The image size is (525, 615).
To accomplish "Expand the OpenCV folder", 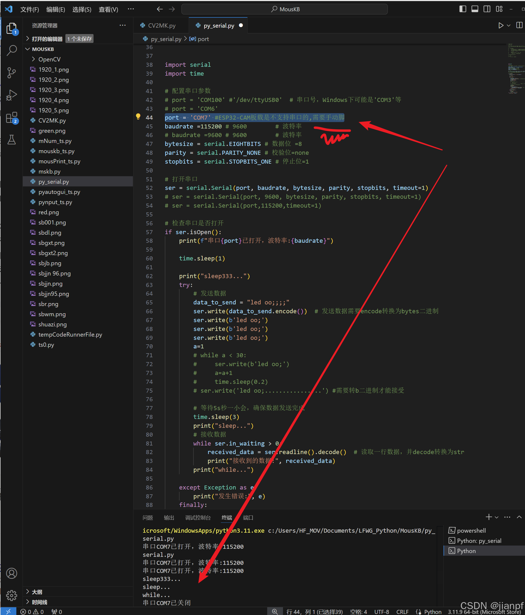I will pyautogui.click(x=49, y=59).
